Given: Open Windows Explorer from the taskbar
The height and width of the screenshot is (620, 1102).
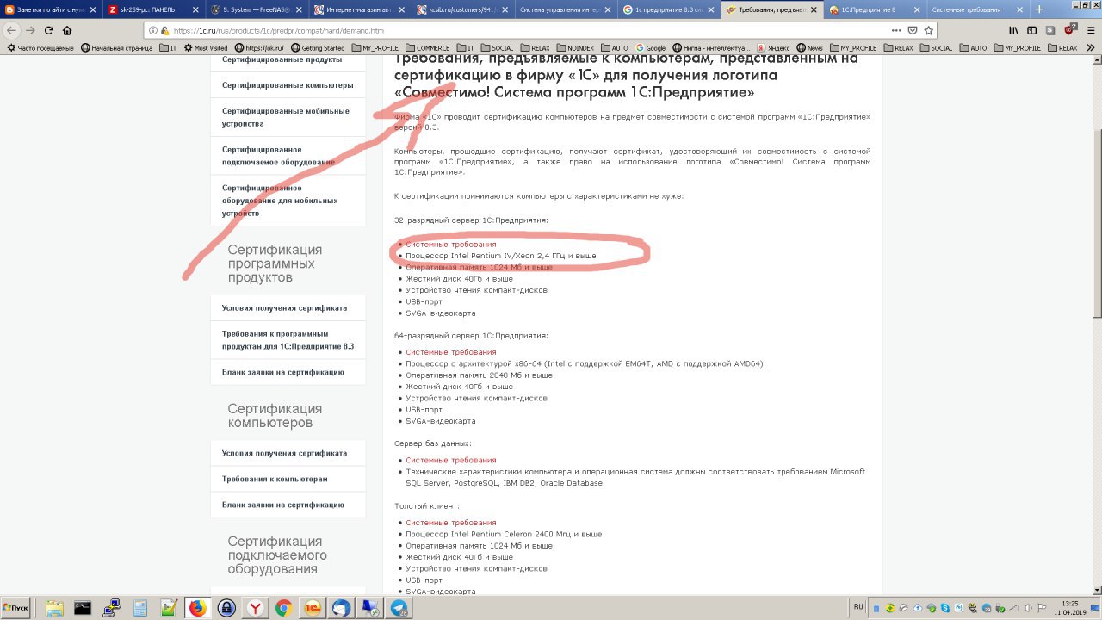Looking at the screenshot, I should click(53, 608).
